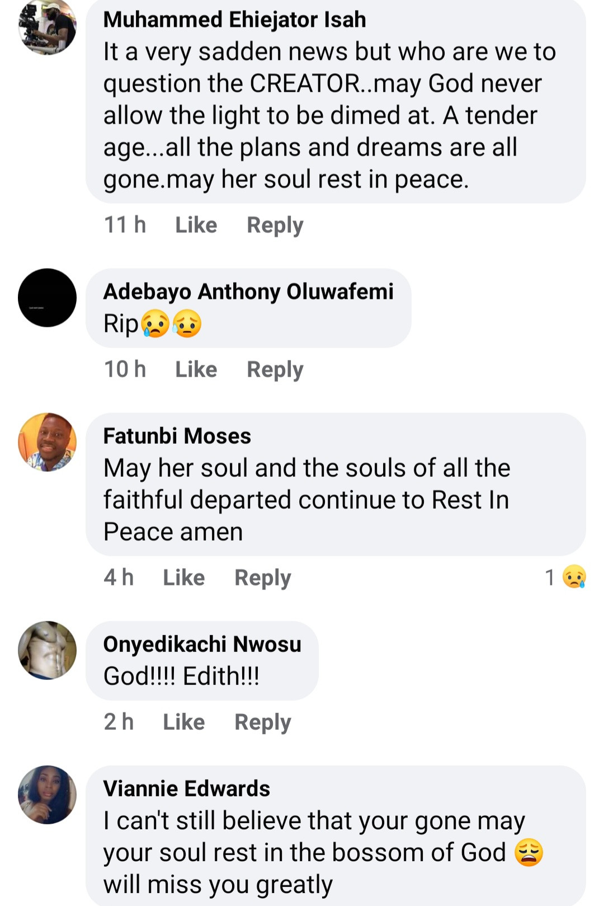Open Muhammed Ehiejator Isah's name link

234,20
